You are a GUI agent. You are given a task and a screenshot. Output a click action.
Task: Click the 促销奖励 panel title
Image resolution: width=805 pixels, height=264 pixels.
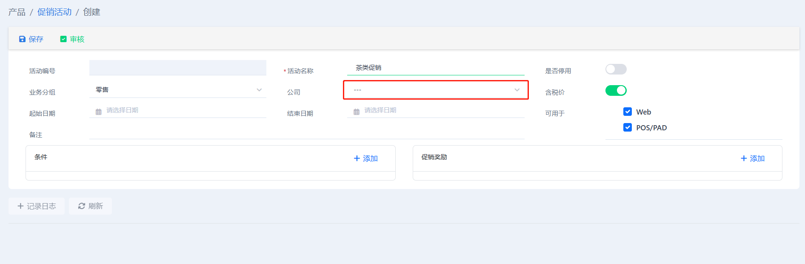coord(434,157)
